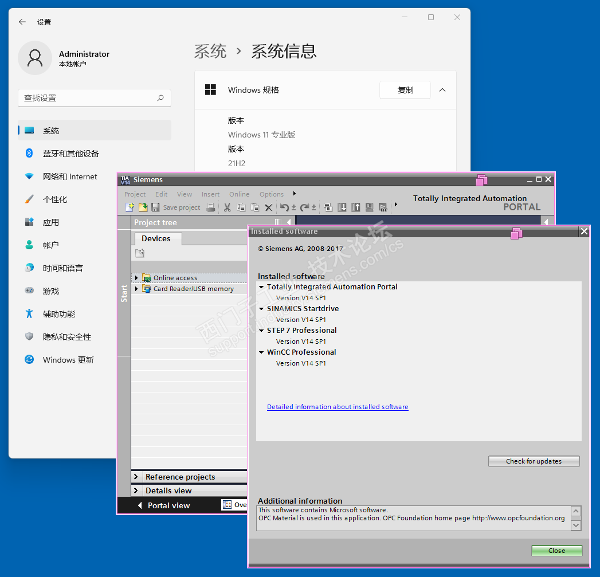Click the 系统 breadcrumb link
Image resolution: width=600 pixels, height=577 pixels.
pyautogui.click(x=210, y=51)
